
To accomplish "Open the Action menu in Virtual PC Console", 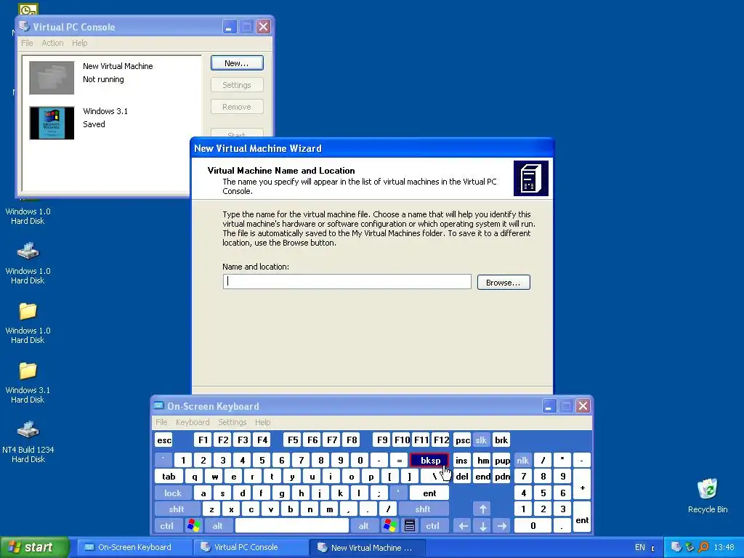I will pos(52,43).
